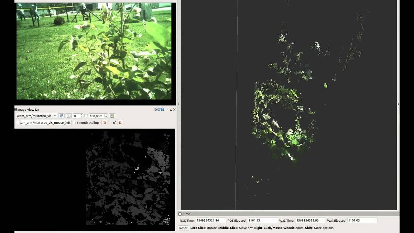The height and width of the screenshot is (233, 414).
Task: Click the ROS Elapsed value field
Action: click(263, 220)
